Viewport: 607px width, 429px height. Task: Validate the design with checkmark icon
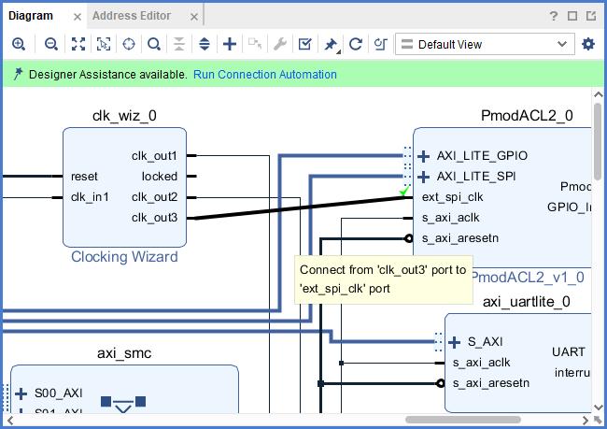[305, 44]
